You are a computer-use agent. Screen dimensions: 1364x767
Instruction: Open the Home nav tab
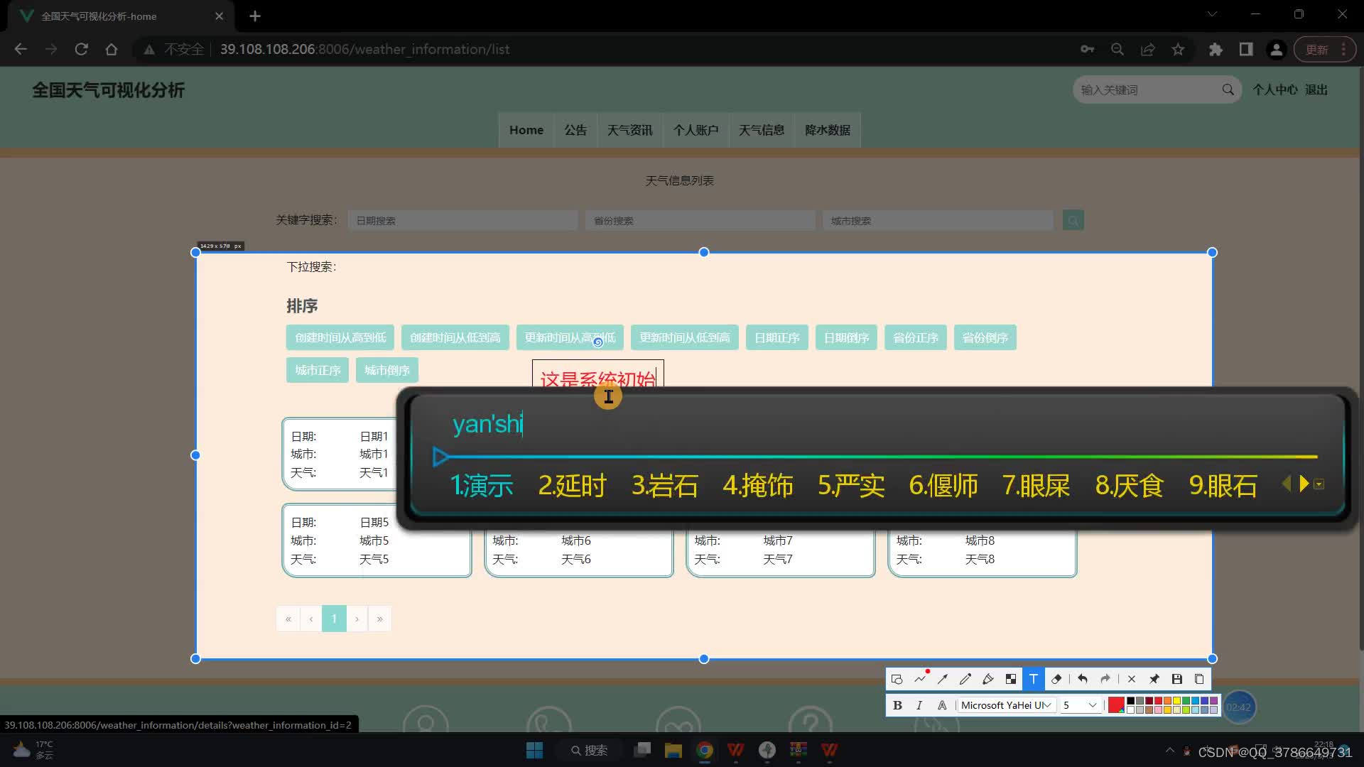click(526, 130)
